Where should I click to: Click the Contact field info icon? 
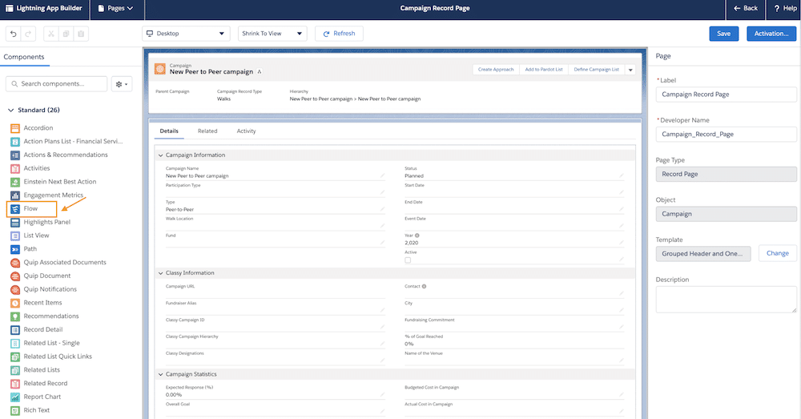coord(424,287)
